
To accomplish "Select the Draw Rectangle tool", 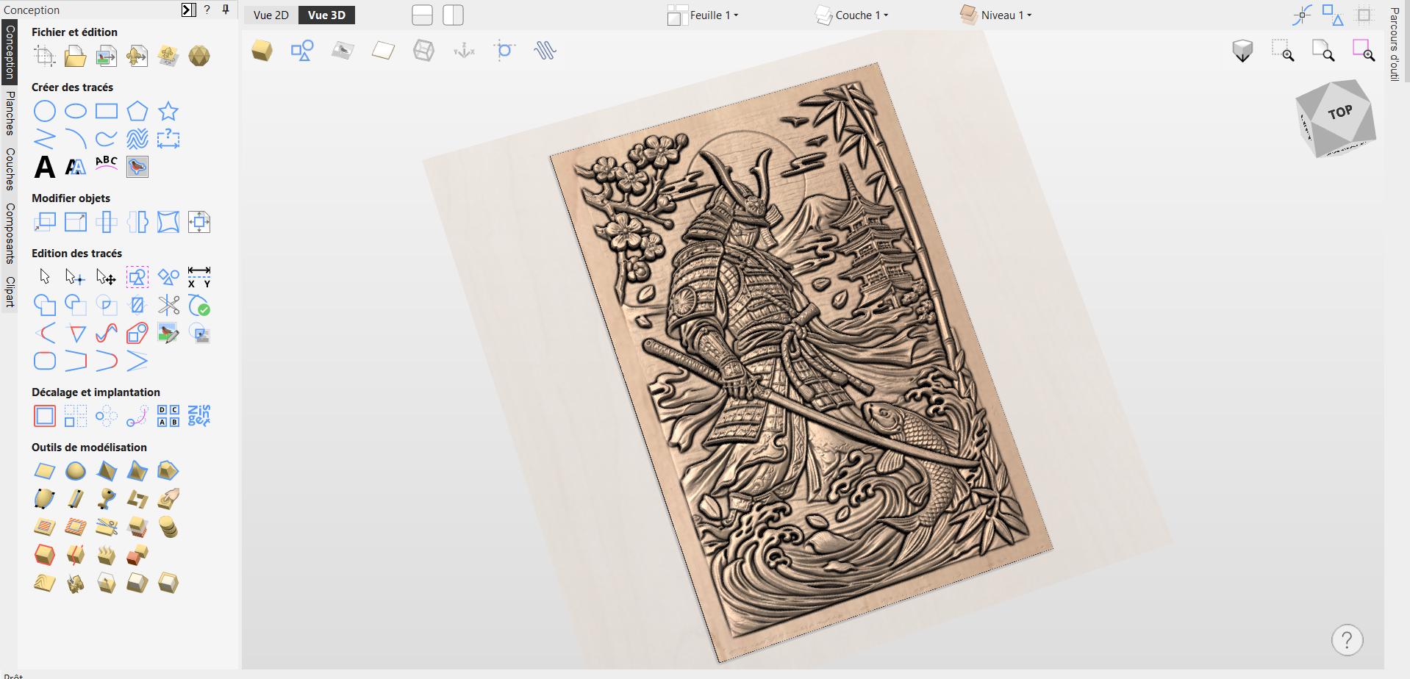I will click(x=107, y=111).
